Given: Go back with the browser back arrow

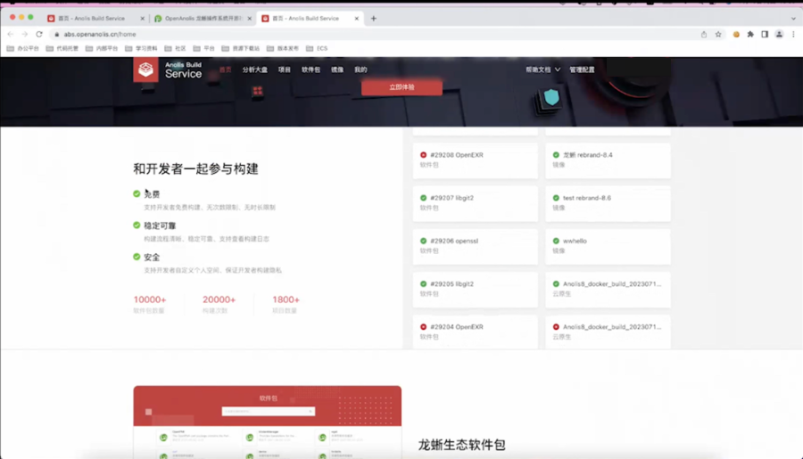Looking at the screenshot, I should tap(11, 34).
